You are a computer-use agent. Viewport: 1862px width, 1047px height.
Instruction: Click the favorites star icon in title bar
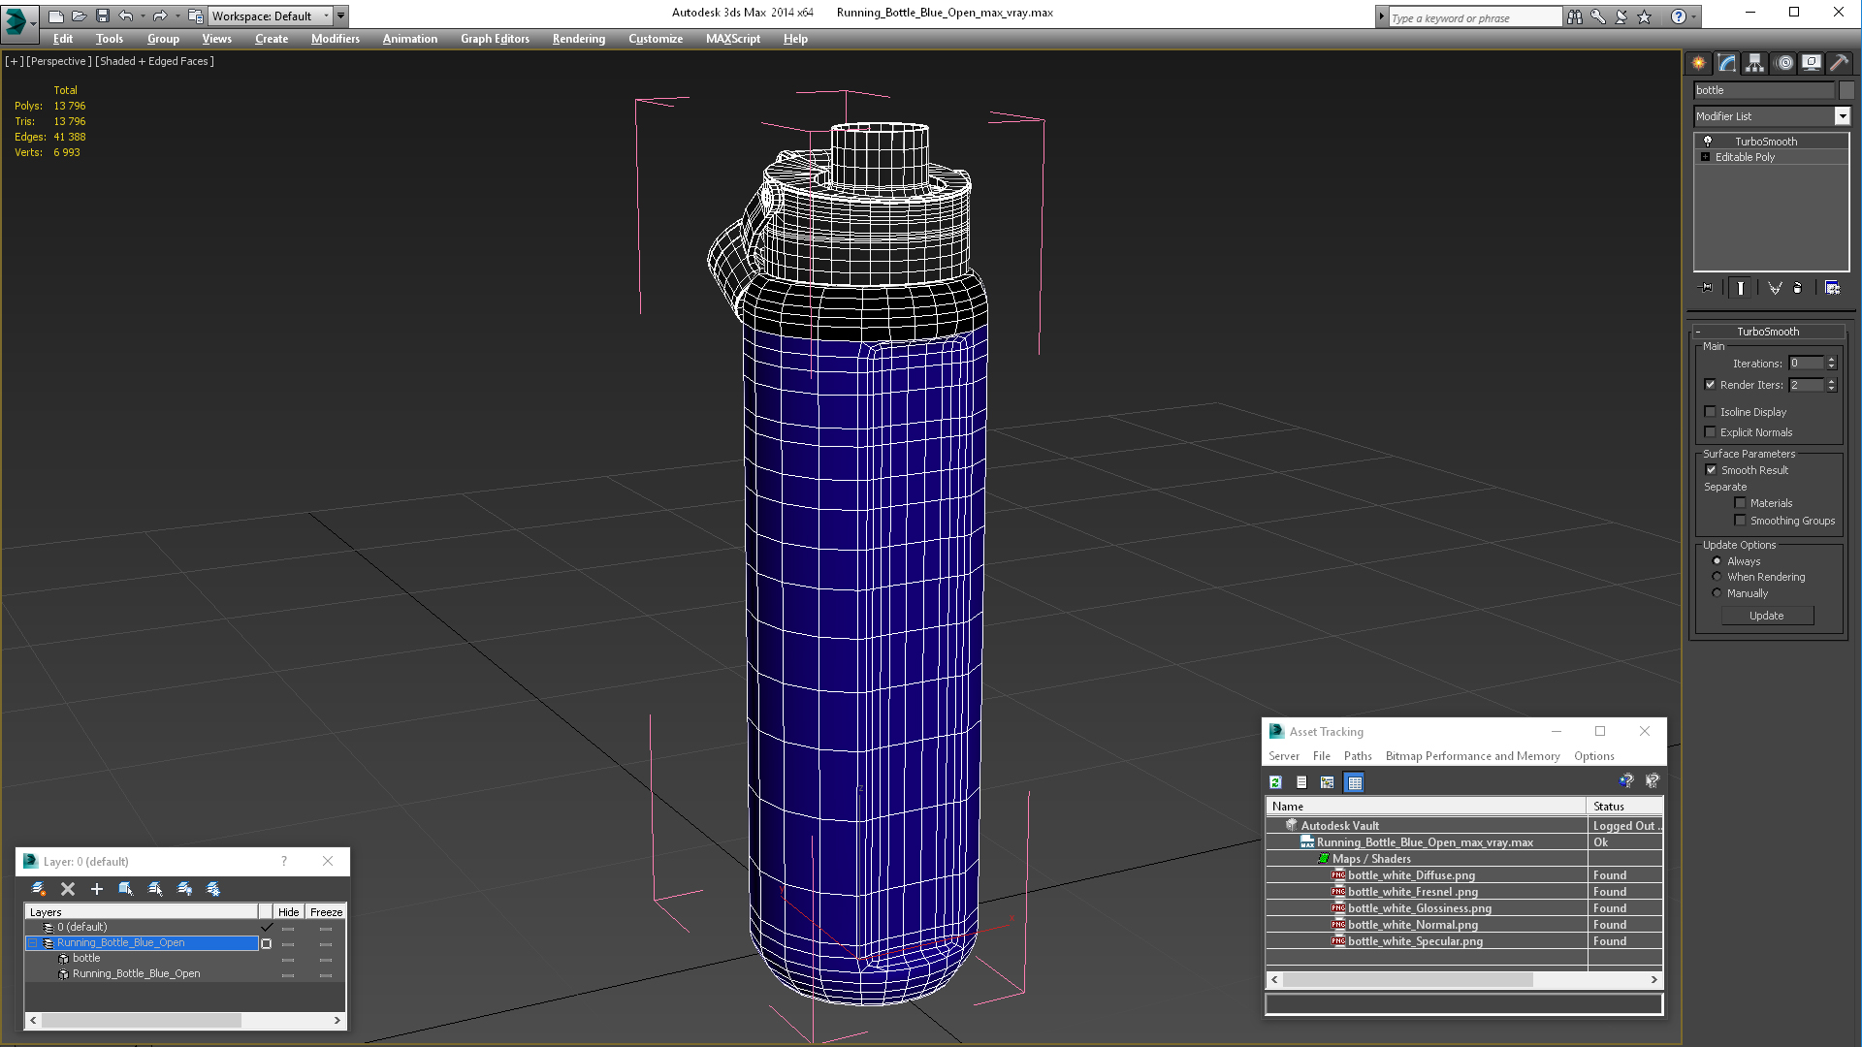point(1645,16)
